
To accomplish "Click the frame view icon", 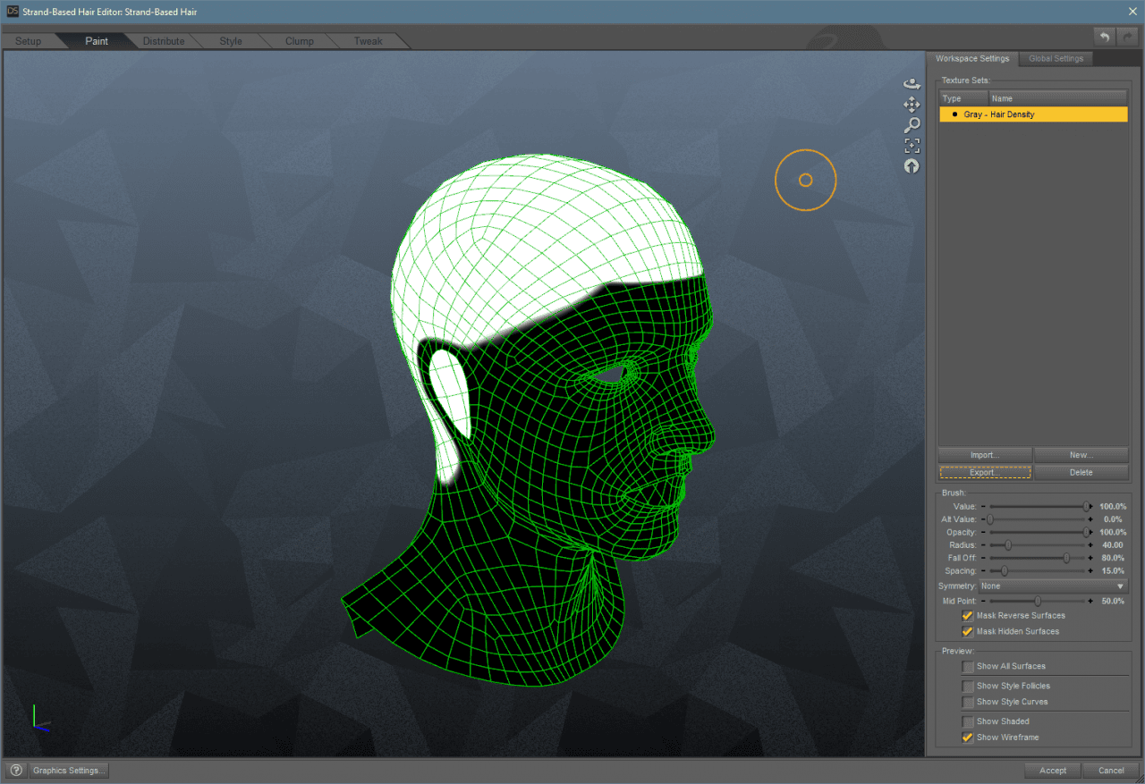I will (x=912, y=145).
